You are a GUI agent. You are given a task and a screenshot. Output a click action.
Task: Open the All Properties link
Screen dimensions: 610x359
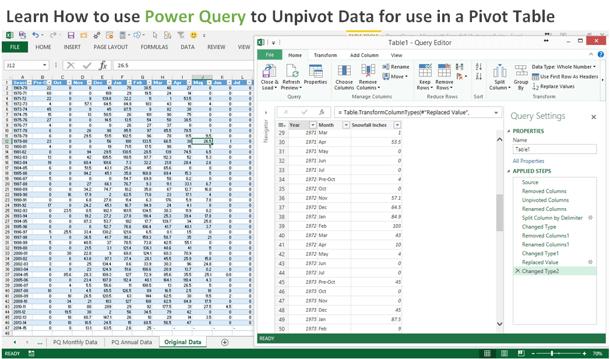528,161
